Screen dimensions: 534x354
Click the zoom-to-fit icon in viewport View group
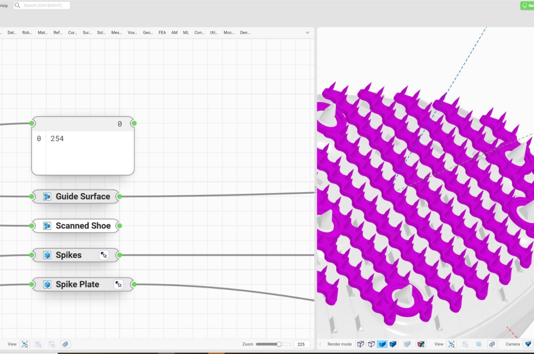click(x=451, y=344)
